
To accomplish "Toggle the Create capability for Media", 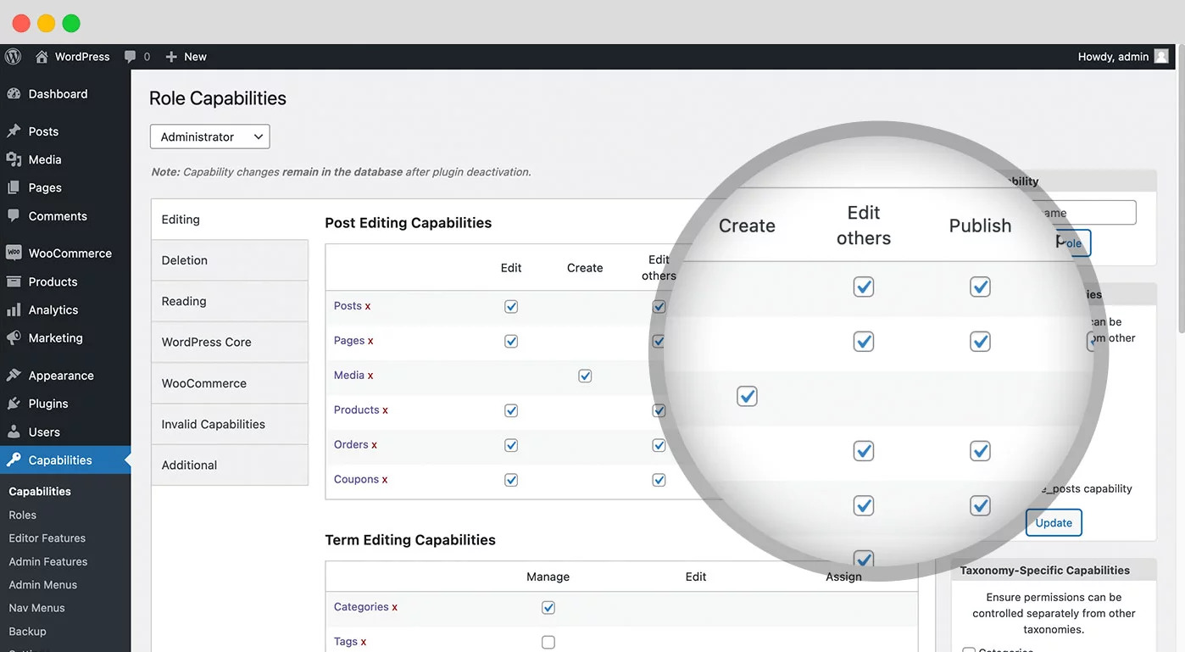I will [584, 375].
